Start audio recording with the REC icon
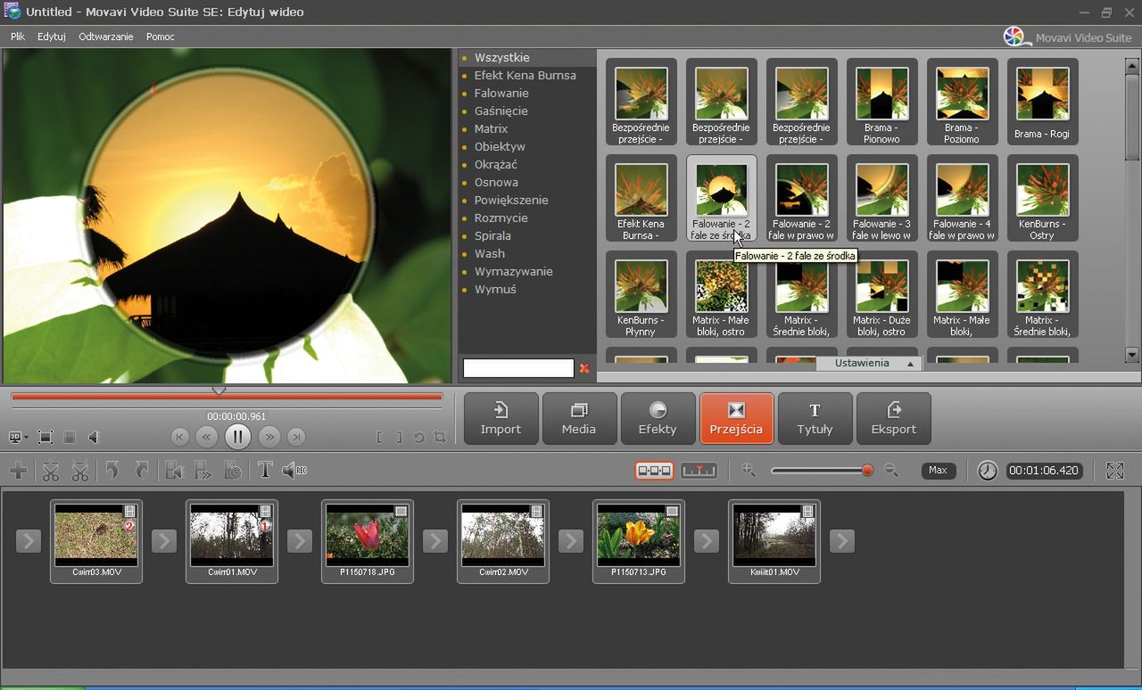Screen dimensions: 1142x690 (294, 470)
